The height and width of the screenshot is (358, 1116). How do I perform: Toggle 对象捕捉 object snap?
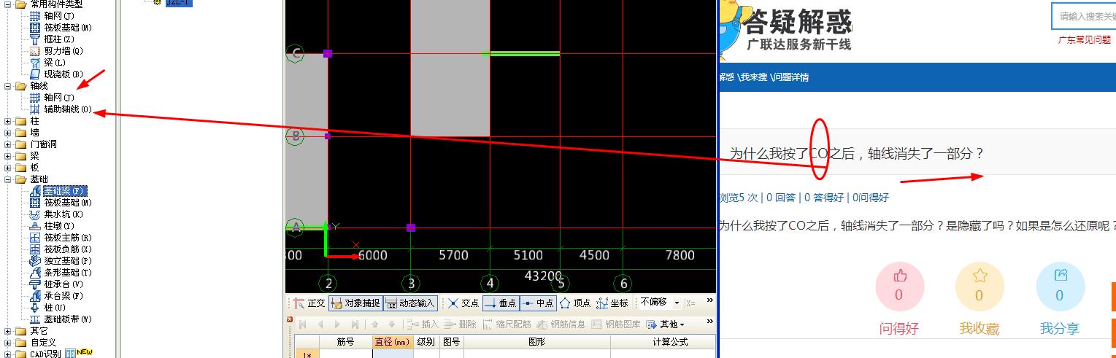pyautogui.click(x=355, y=303)
